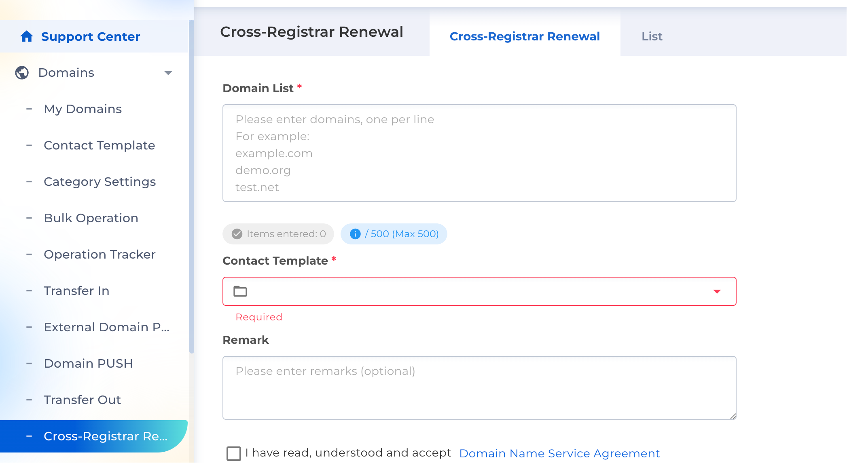Click into the Remark text area
Viewport: 847px width, 463px height.
click(479, 388)
